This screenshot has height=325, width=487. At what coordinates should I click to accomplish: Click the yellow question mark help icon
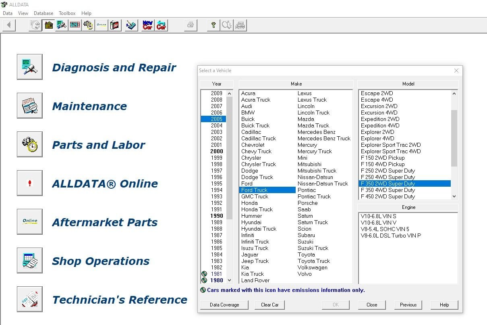coord(213,25)
